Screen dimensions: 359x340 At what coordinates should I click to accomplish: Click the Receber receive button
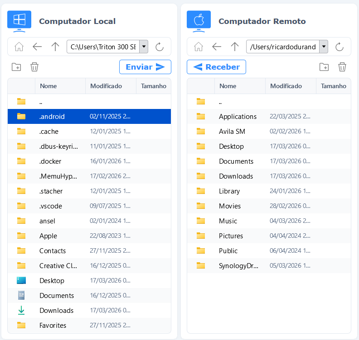click(x=216, y=67)
